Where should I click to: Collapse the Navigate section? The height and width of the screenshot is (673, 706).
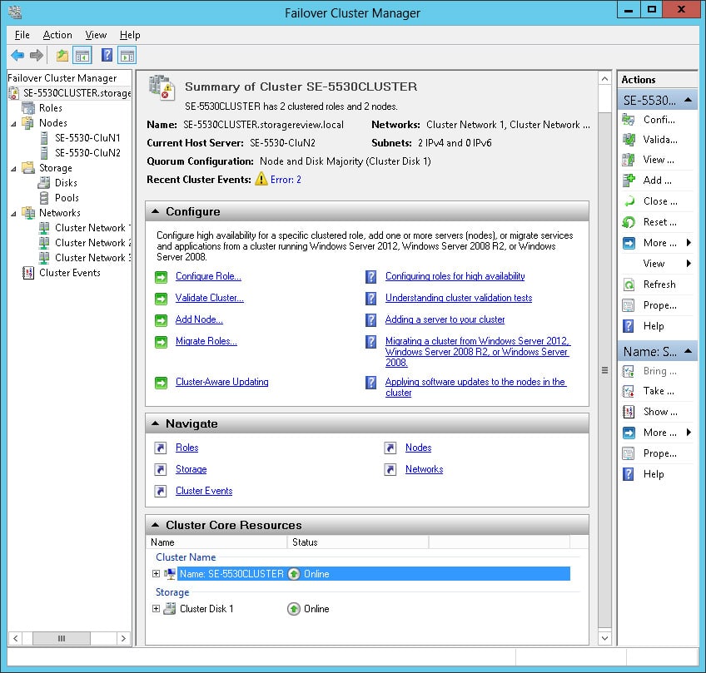(x=156, y=423)
